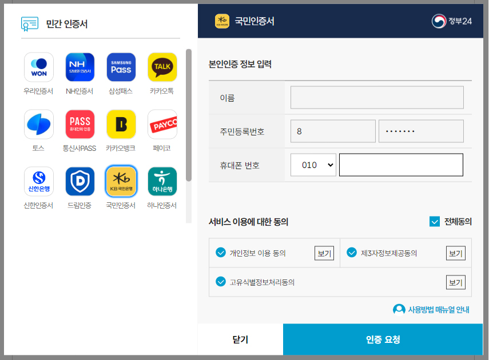View 제3자정보제공동의 terms with 보기

[456, 253]
